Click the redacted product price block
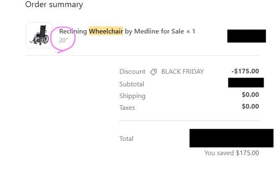 (x=246, y=36)
